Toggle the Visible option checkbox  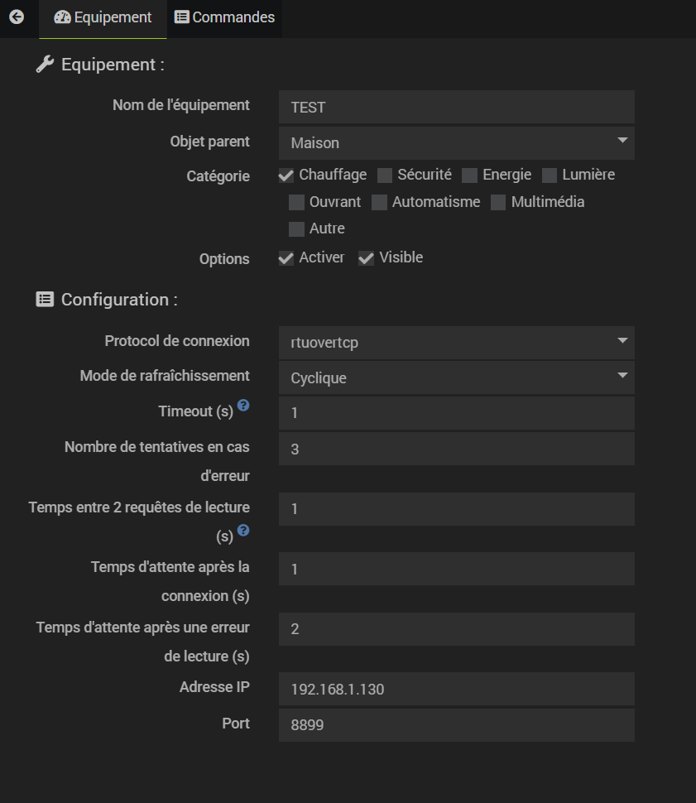pos(367,258)
